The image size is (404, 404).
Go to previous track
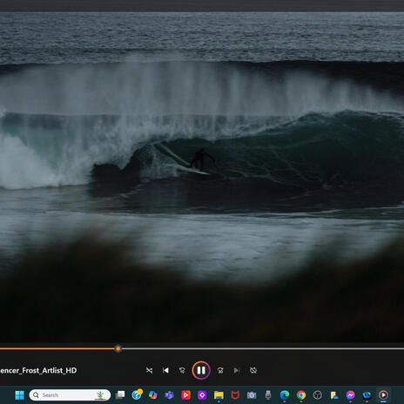pyautogui.click(x=165, y=370)
